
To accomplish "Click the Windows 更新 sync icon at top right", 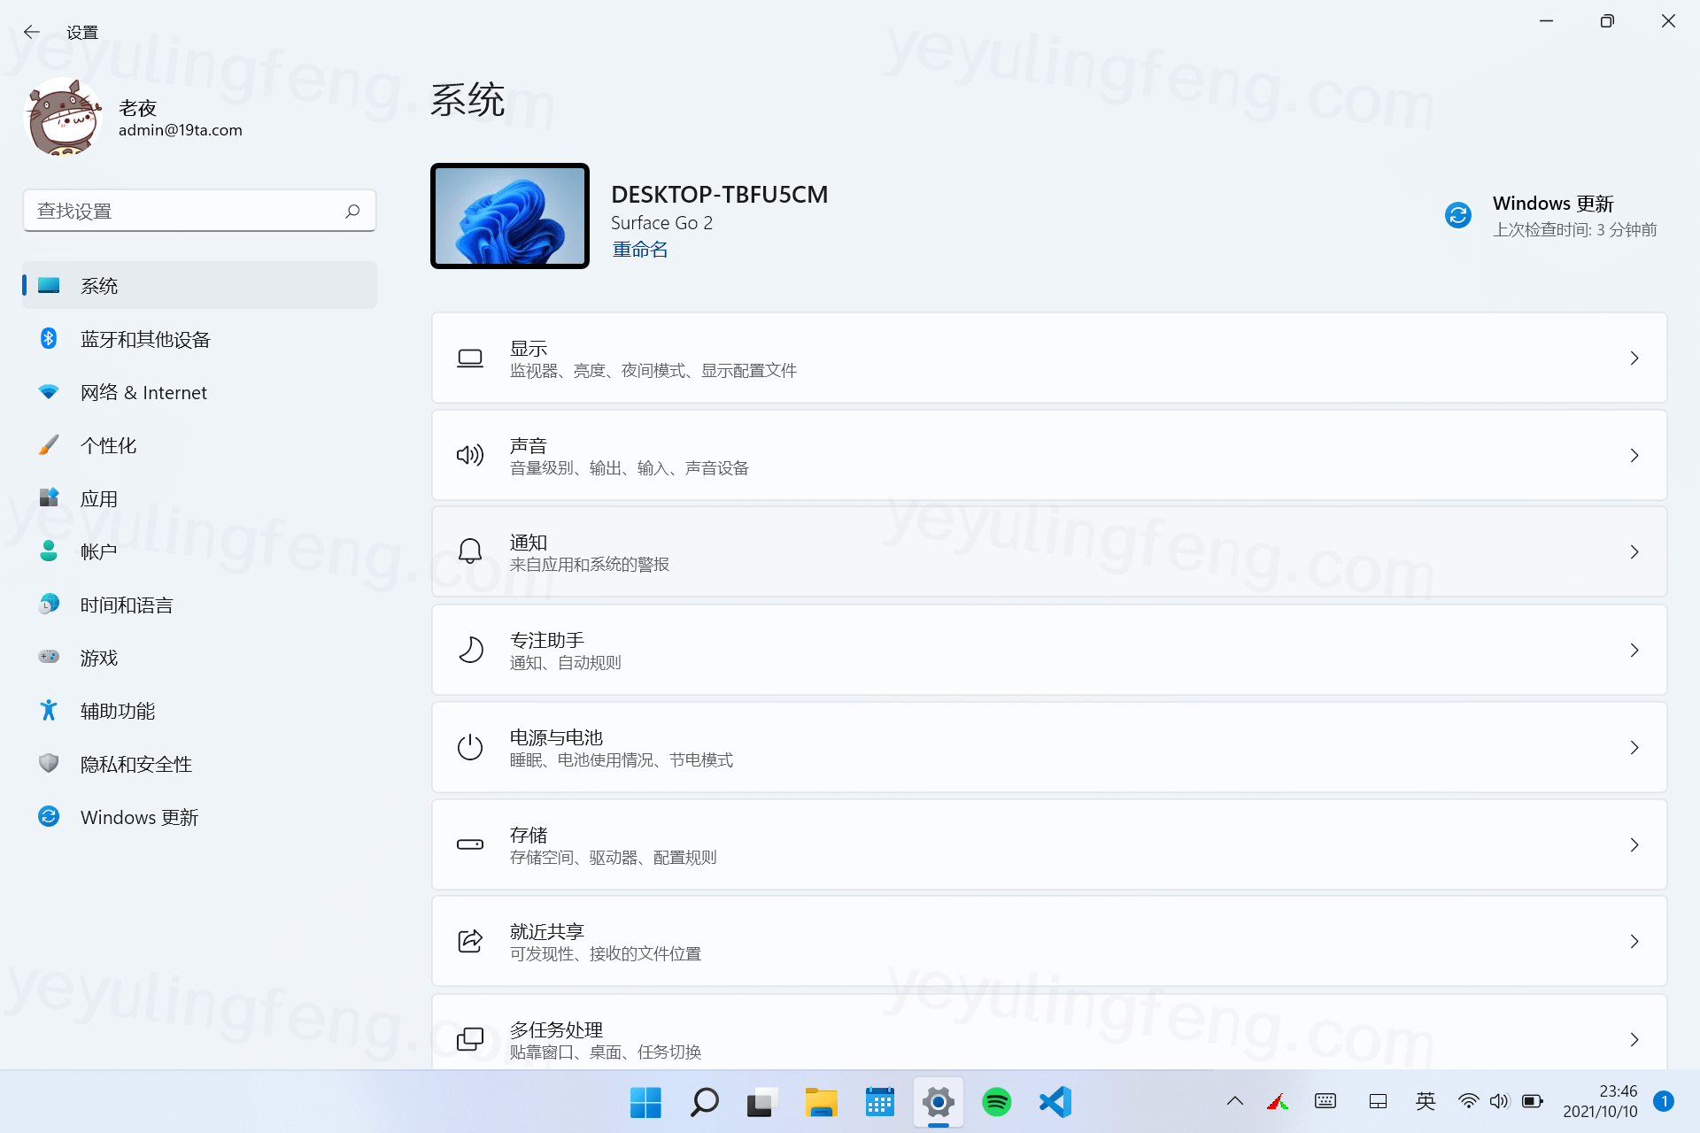I will tap(1457, 215).
